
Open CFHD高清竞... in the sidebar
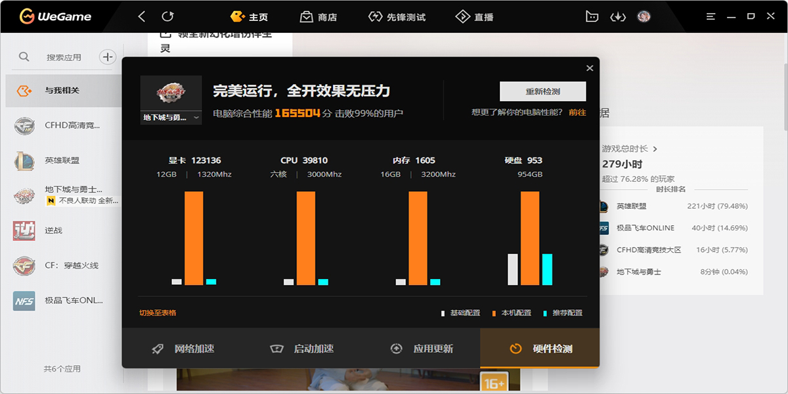click(x=64, y=125)
